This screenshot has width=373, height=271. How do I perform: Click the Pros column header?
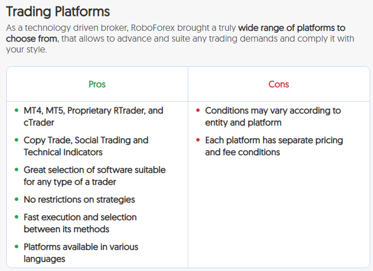[97, 84]
